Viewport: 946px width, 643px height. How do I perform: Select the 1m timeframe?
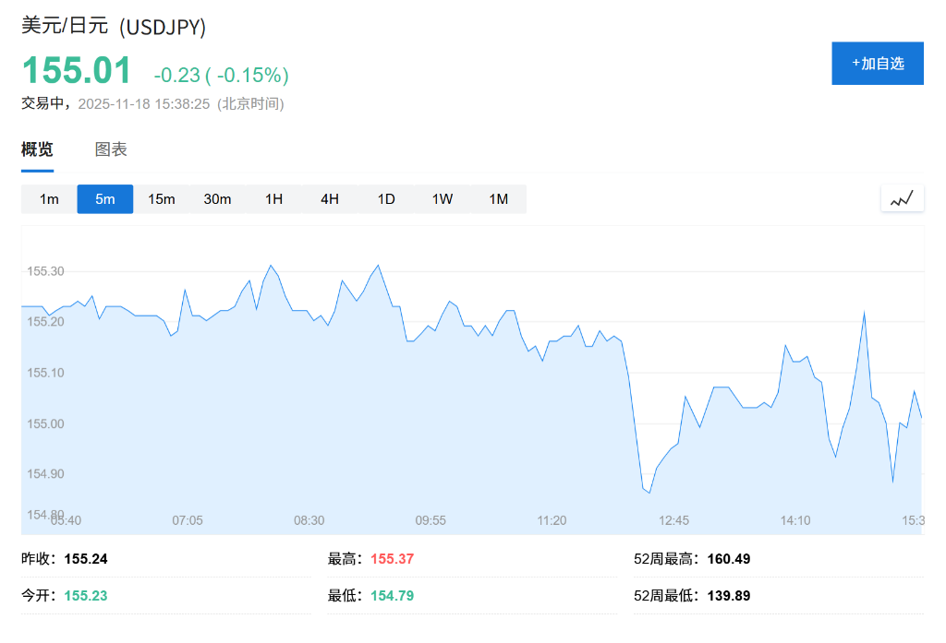tap(48, 198)
